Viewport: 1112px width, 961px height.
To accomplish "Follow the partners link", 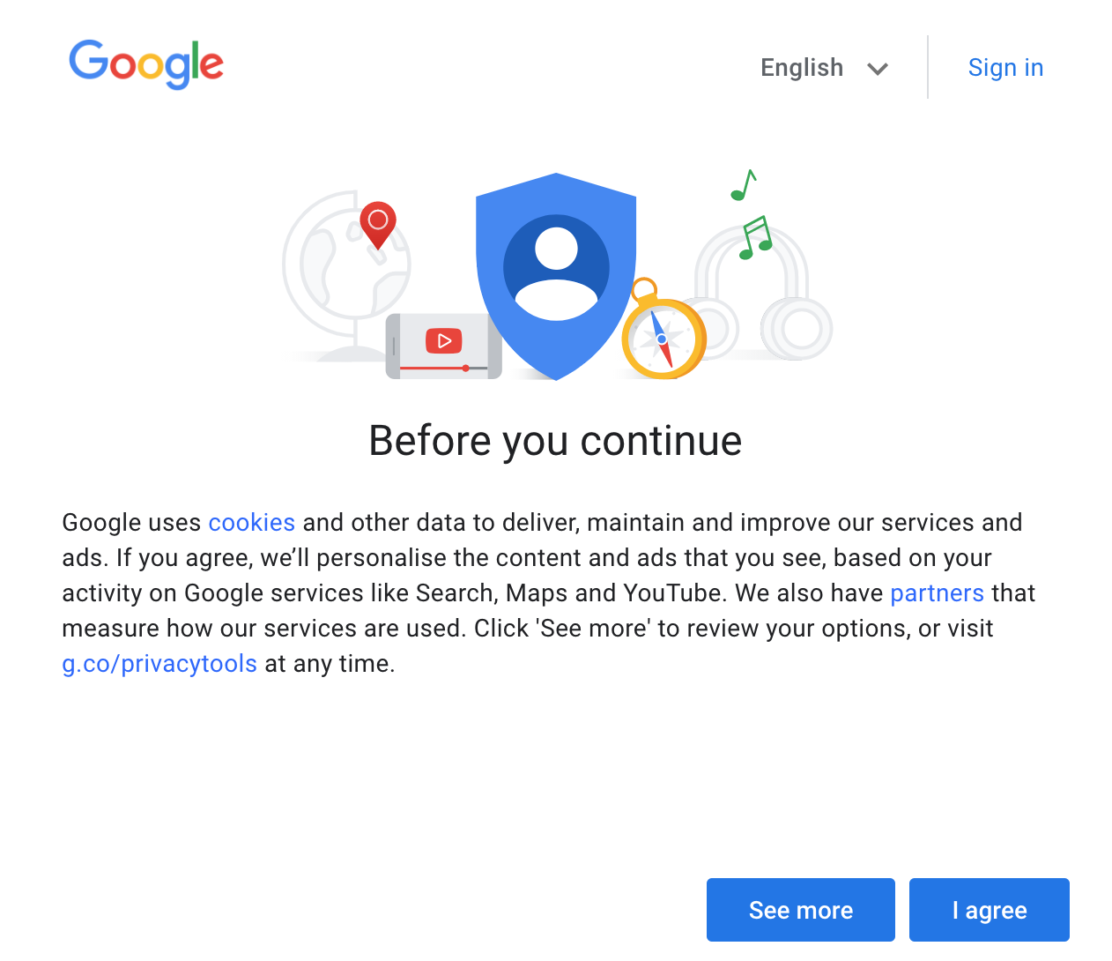I will [937, 593].
